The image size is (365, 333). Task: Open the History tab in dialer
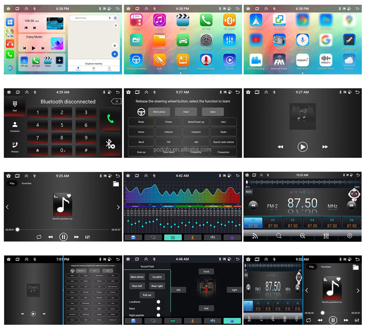pyautogui.click(x=15, y=147)
